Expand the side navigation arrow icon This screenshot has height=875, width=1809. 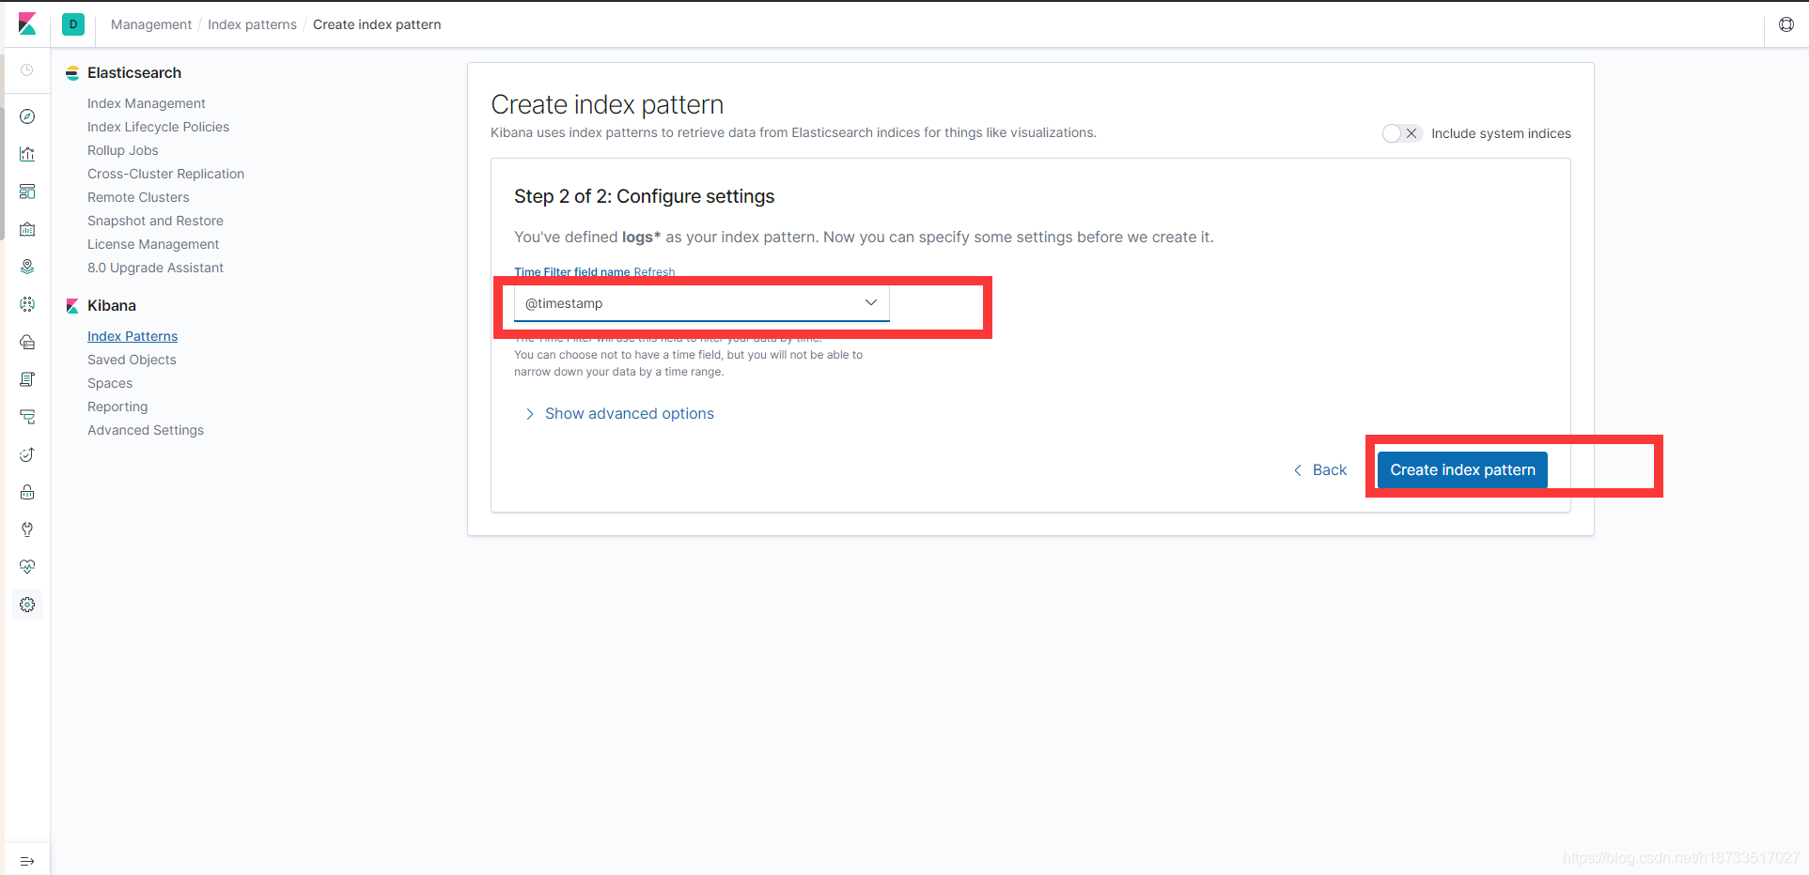click(x=27, y=861)
